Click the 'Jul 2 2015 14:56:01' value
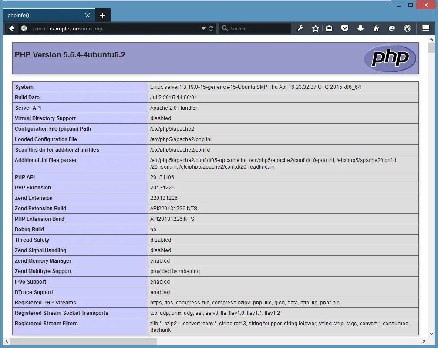The width and height of the screenshot is (438, 348). [173, 98]
